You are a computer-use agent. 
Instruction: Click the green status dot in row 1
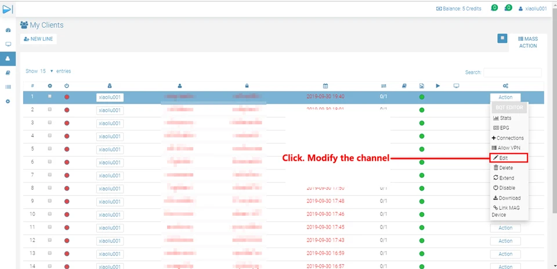pyautogui.click(x=422, y=97)
